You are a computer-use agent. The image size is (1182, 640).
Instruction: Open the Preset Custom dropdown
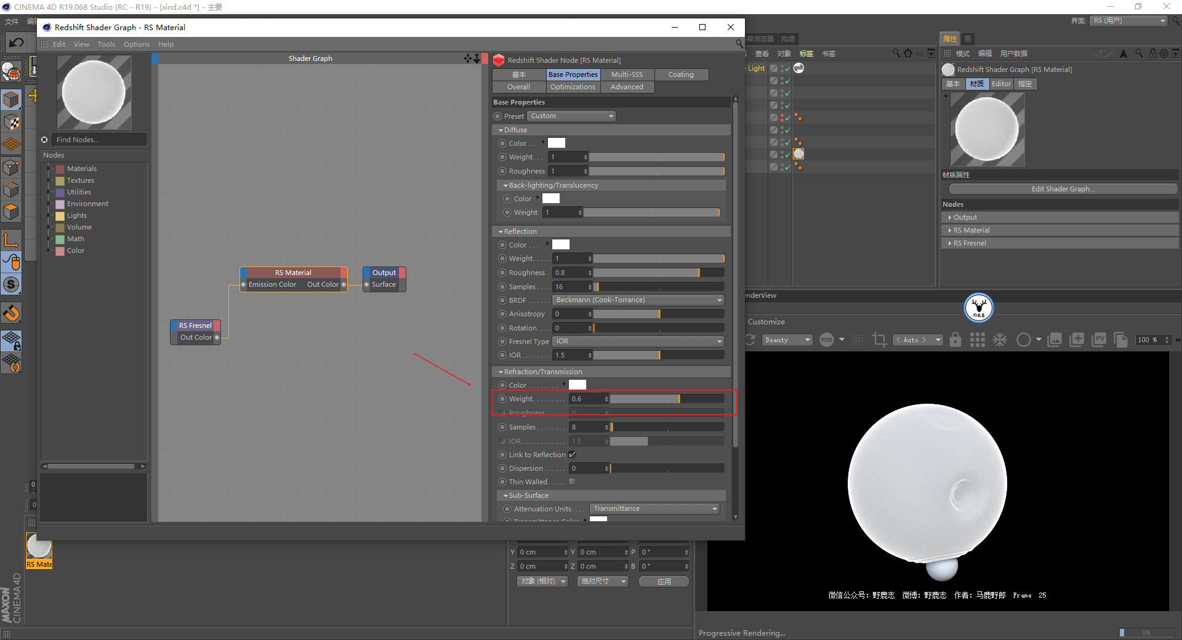[572, 116]
